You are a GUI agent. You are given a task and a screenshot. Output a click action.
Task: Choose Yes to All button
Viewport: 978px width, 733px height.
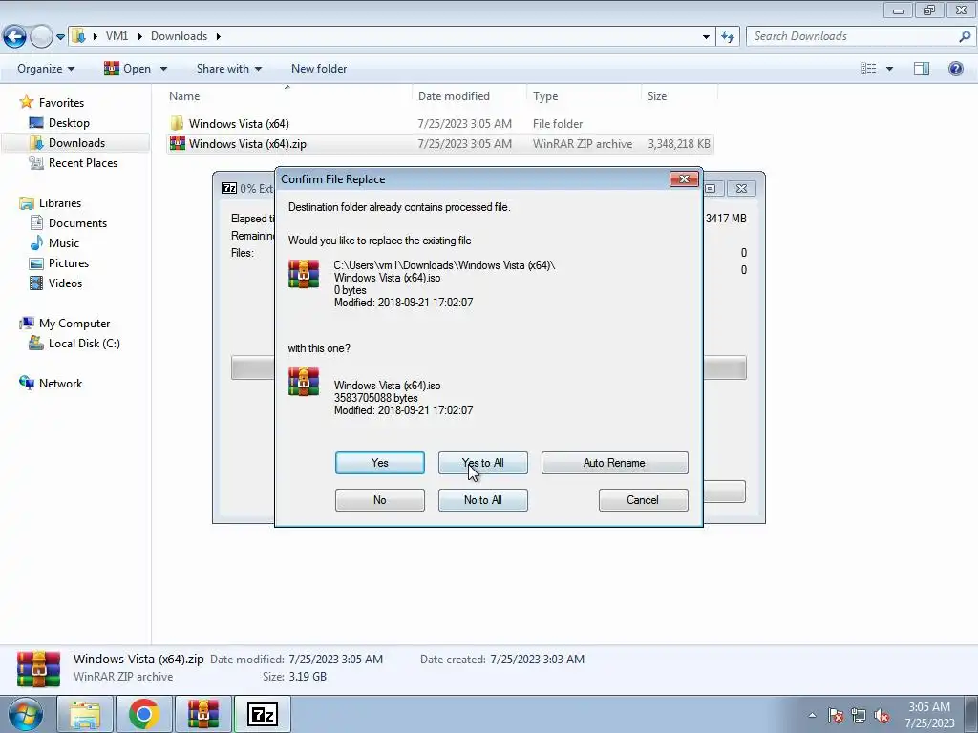[x=482, y=463]
